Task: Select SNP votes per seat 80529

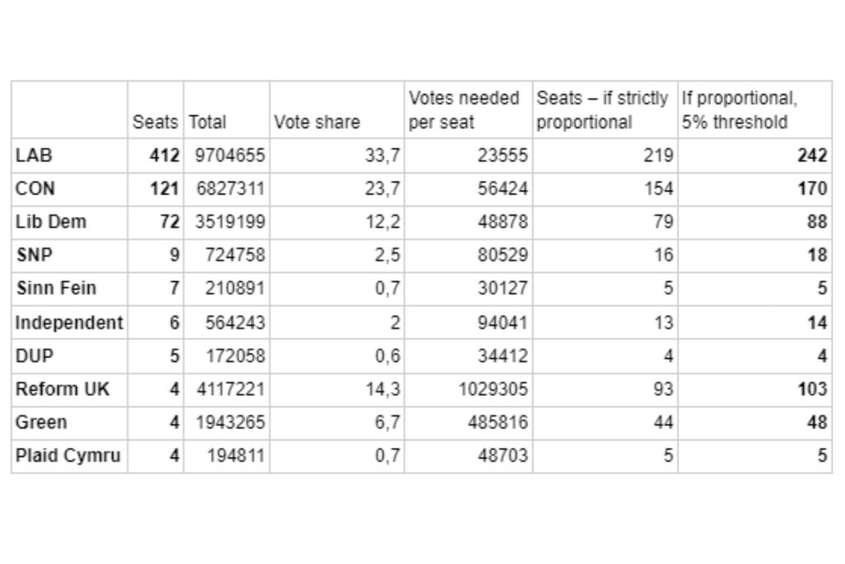Action: (x=503, y=256)
